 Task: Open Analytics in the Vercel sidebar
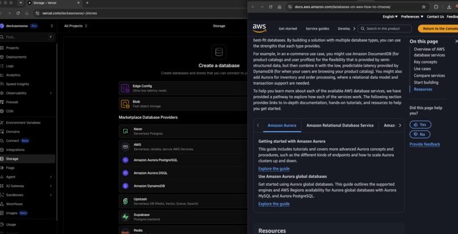(x=13, y=75)
